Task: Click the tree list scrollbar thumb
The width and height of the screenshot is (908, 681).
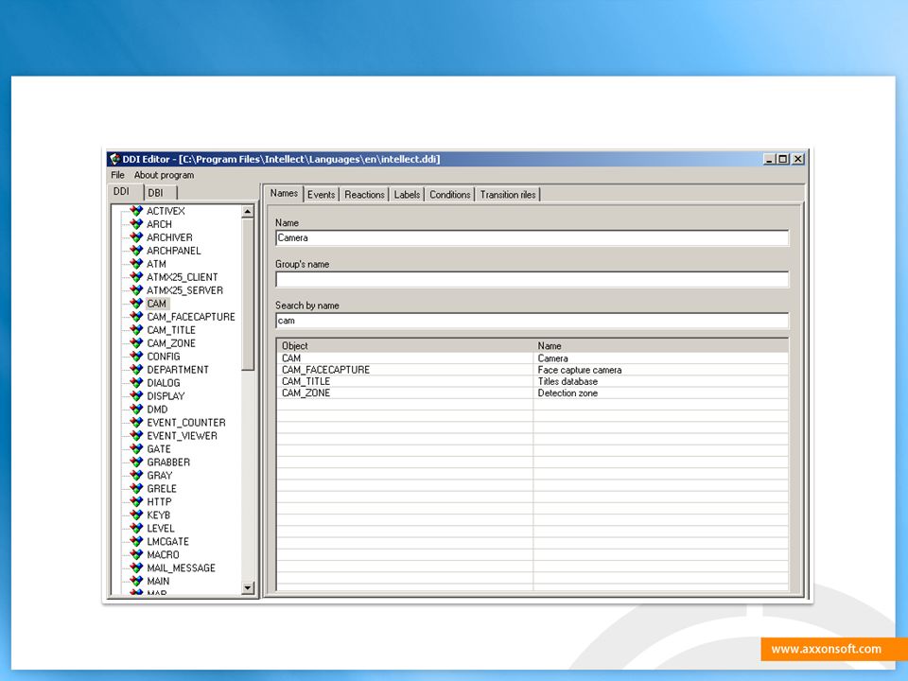Action: [x=248, y=294]
